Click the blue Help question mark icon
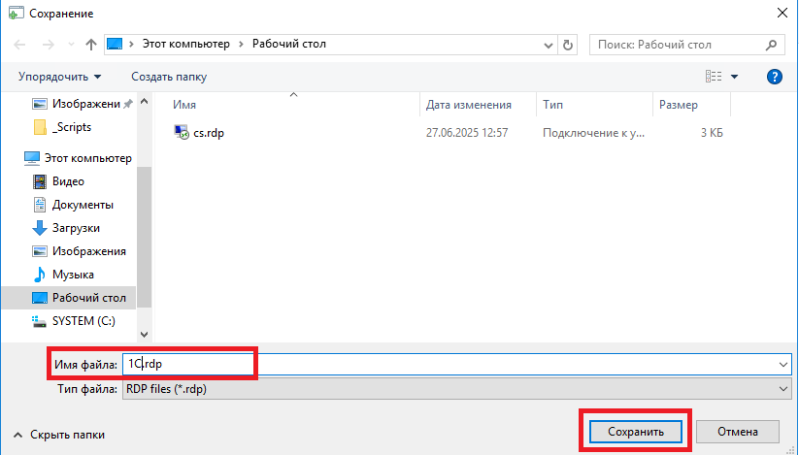 click(775, 77)
